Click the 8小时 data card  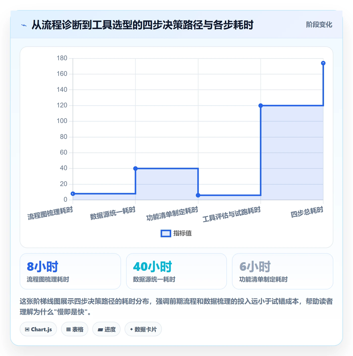pyautogui.click(x=70, y=271)
